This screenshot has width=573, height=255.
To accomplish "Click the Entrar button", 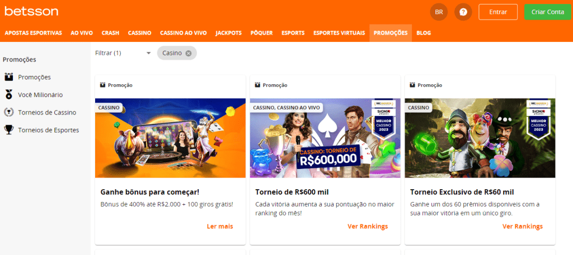I will coord(498,12).
